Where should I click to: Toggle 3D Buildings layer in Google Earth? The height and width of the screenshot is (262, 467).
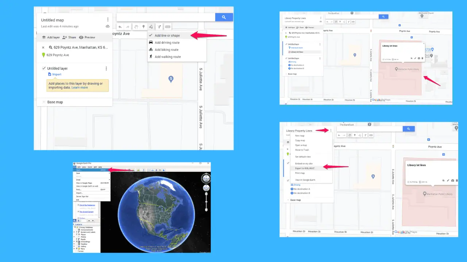[x=77, y=242]
